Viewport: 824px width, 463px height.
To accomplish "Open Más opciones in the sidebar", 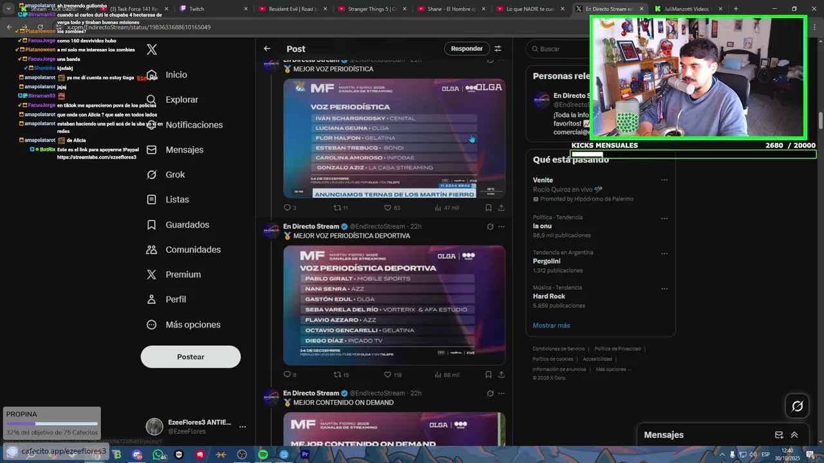I will point(184,325).
